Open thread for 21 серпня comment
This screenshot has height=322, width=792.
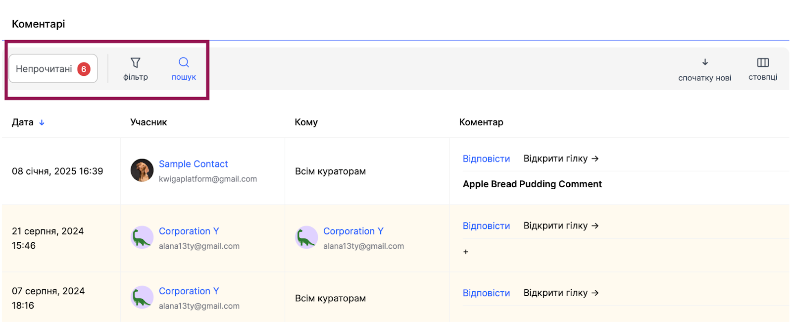pos(561,226)
